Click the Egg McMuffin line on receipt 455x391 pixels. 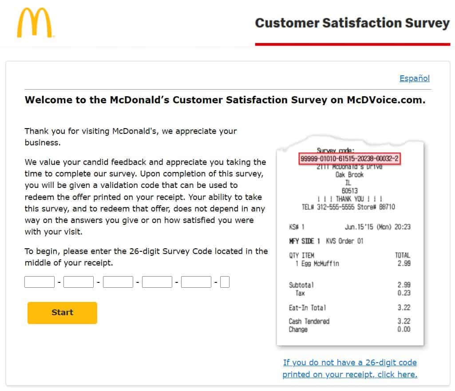(317, 263)
